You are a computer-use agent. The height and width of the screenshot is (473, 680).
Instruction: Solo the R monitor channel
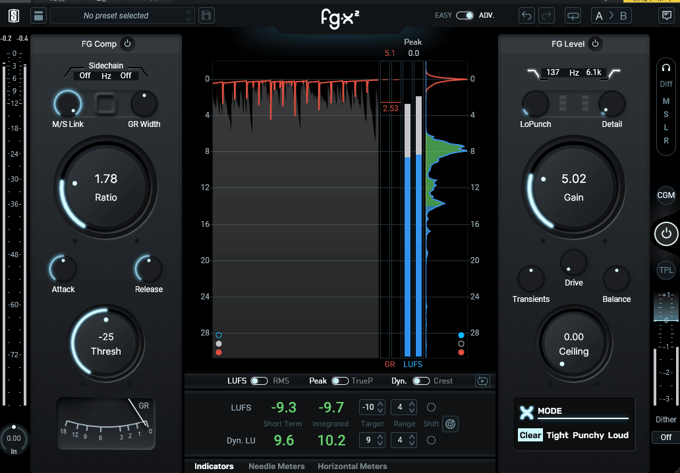666,140
